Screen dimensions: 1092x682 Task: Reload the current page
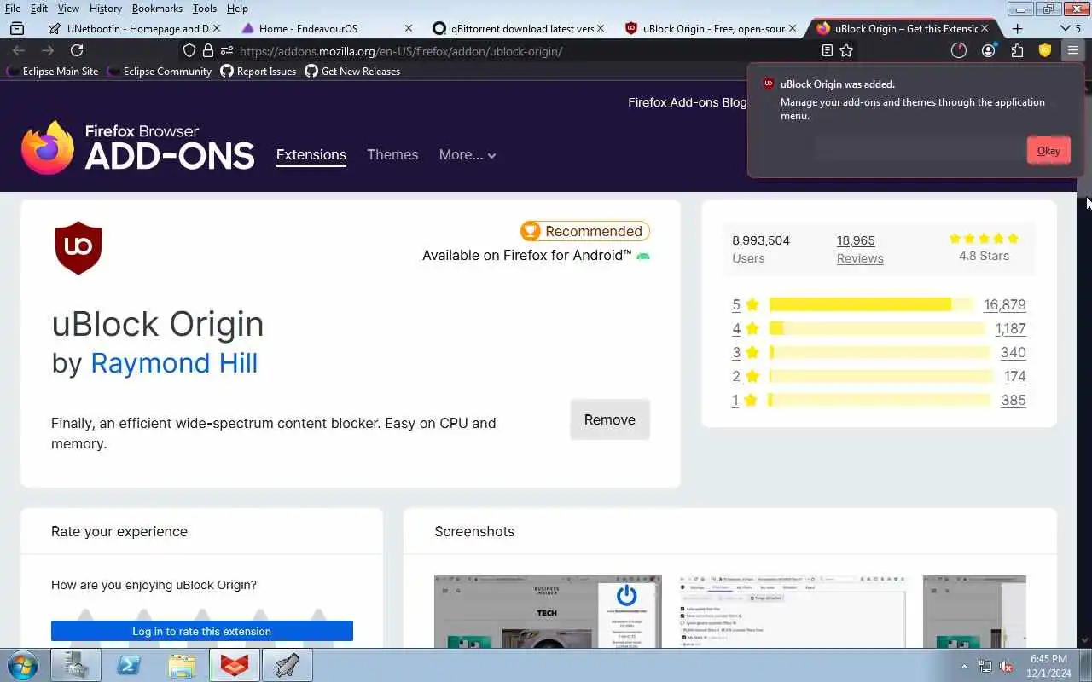coord(77,50)
